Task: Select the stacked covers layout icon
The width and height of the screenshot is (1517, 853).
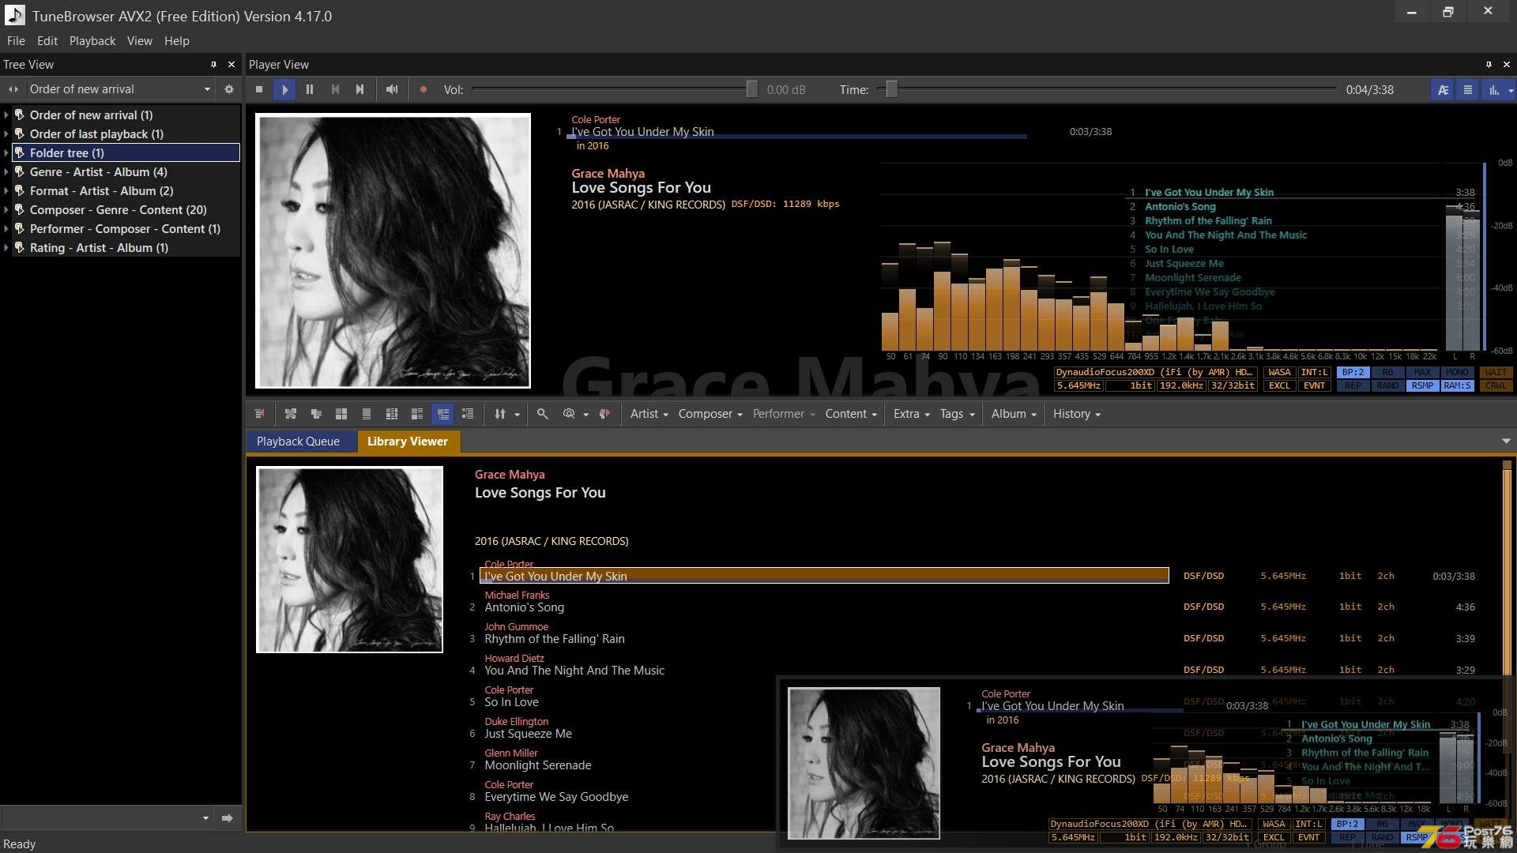Action: (316, 414)
